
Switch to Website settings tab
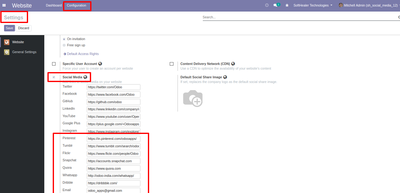pos(22,42)
